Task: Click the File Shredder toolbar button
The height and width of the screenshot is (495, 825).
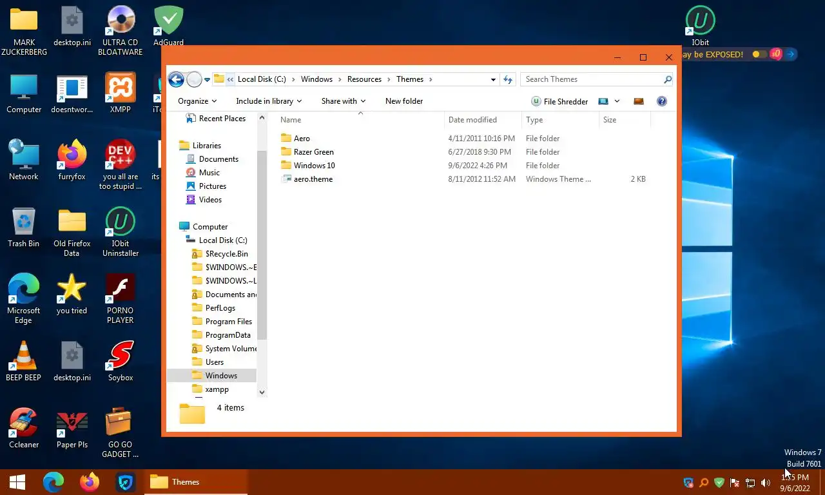Action: [559, 101]
